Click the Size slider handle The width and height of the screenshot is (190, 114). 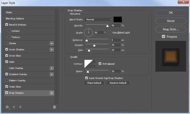(x=89, y=50)
